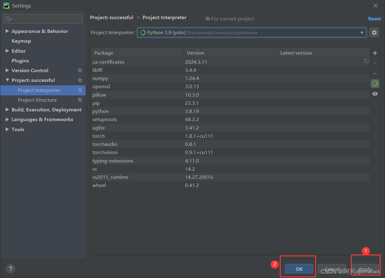The width and height of the screenshot is (385, 278).
Task: Sort by the Package column header
Action: [137, 53]
